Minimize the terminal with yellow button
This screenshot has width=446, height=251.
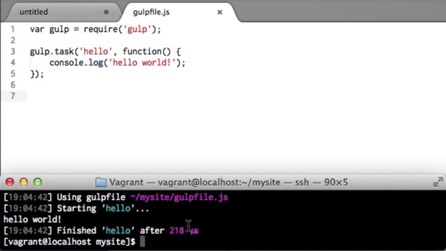[24, 182]
